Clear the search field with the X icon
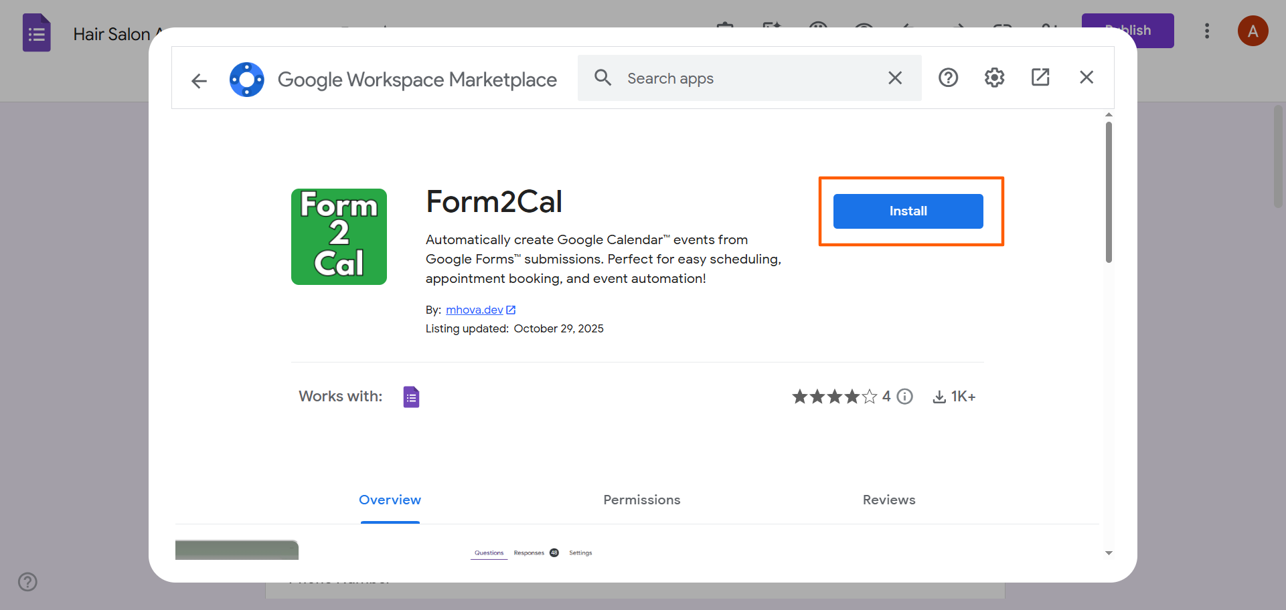The height and width of the screenshot is (610, 1286). [895, 78]
